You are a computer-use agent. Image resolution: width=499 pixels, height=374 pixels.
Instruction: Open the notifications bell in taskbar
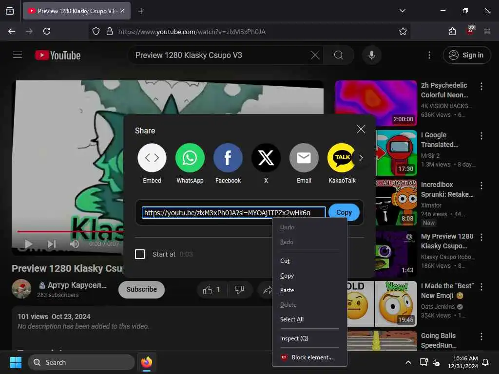[x=485, y=362]
